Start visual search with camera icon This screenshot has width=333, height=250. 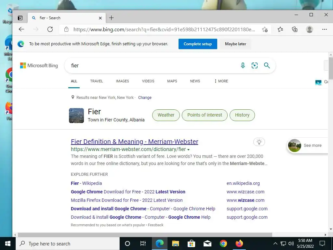(x=255, y=65)
